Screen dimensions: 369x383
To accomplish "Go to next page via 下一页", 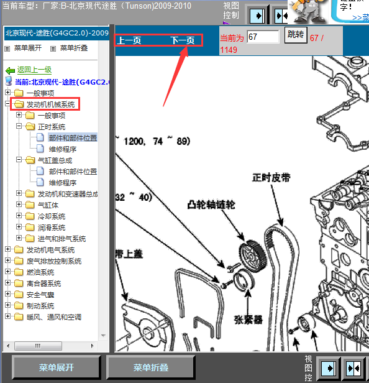I will click(183, 40).
